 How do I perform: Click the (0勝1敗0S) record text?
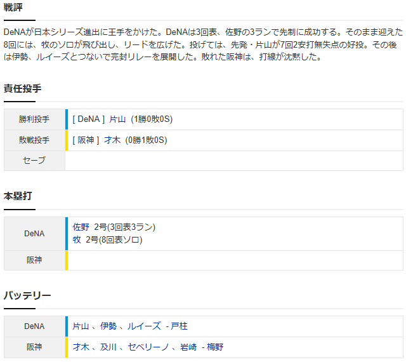[x=147, y=140]
